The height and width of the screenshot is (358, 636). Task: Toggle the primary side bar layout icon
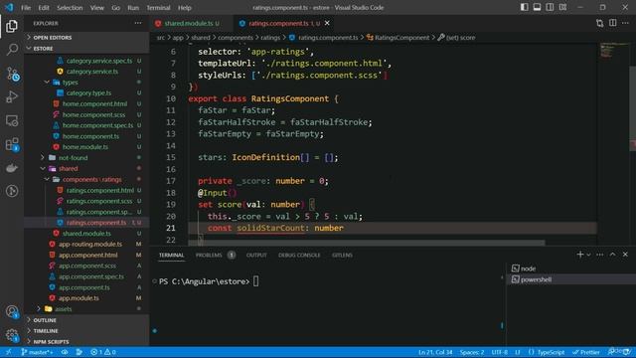click(x=524, y=7)
